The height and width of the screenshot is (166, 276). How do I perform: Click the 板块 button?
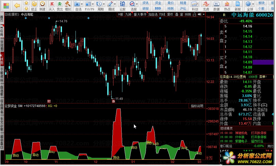(x=261, y=3)
